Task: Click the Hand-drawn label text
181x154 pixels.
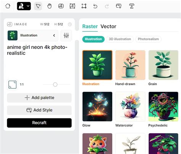Action: pyautogui.click(x=125, y=84)
